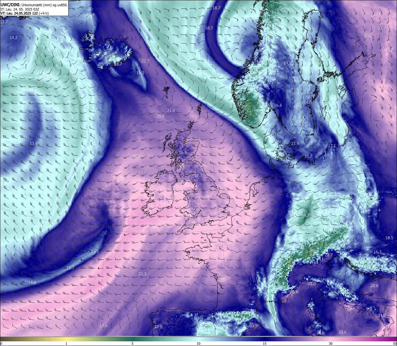Click the map value 16.3
Viewport: 397px width, 346px height.
(377, 252)
